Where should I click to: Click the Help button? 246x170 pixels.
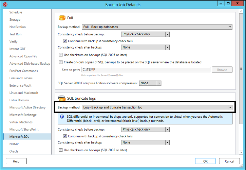pyautogui.click(x=16, y=161)
